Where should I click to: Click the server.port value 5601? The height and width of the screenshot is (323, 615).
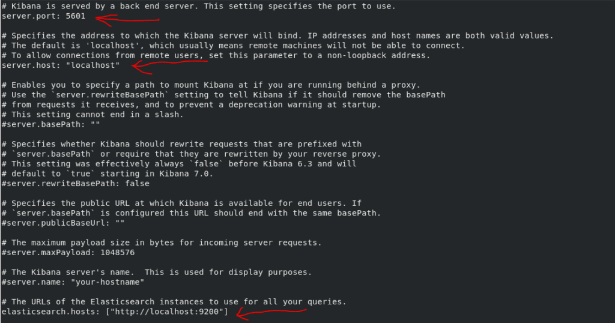point(75,16)
